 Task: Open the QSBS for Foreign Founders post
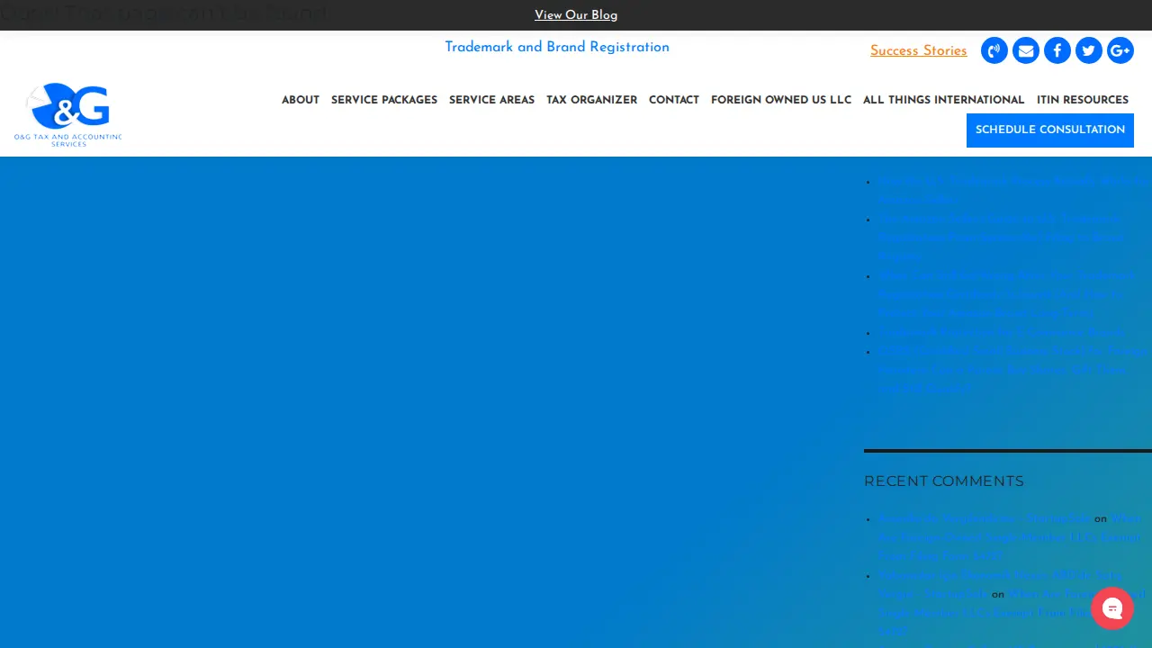[1013, 370]
